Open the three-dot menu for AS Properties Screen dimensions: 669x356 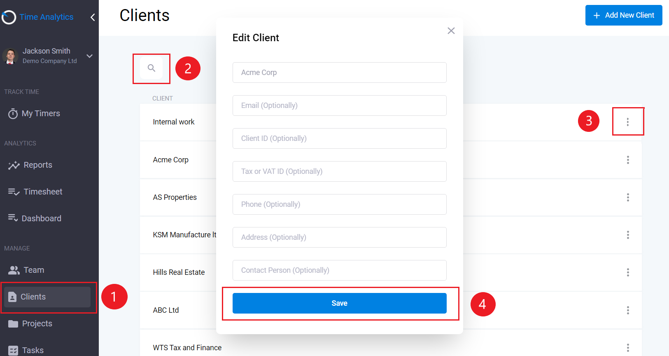(628, 197)
